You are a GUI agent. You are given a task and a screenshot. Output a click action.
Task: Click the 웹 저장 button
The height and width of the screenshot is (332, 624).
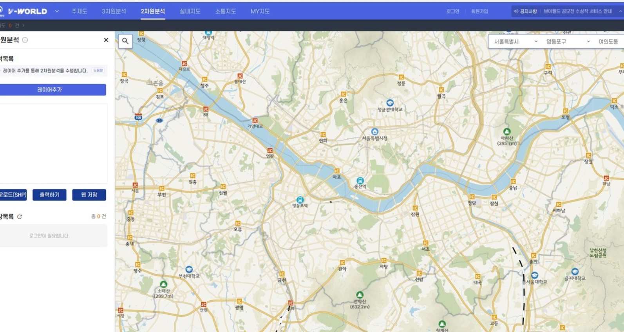(89, 195)
